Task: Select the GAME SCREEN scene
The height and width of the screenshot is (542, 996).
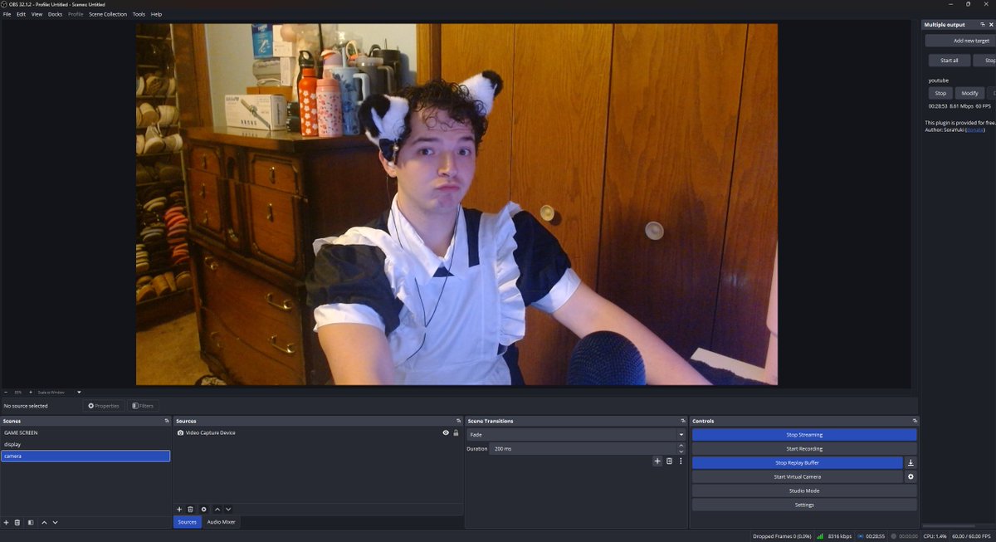Action: pos(85,432)
